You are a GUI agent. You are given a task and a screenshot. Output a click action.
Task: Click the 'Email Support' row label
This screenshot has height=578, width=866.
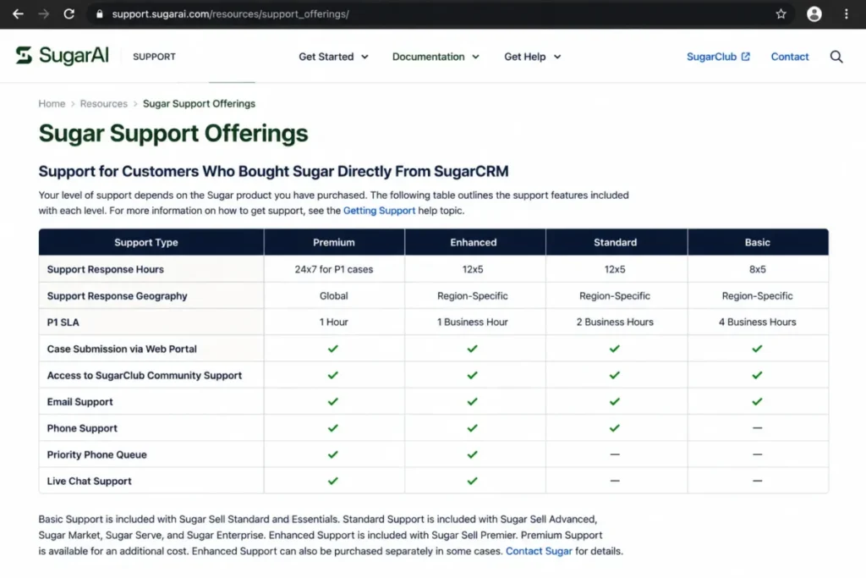click(79, 402)
